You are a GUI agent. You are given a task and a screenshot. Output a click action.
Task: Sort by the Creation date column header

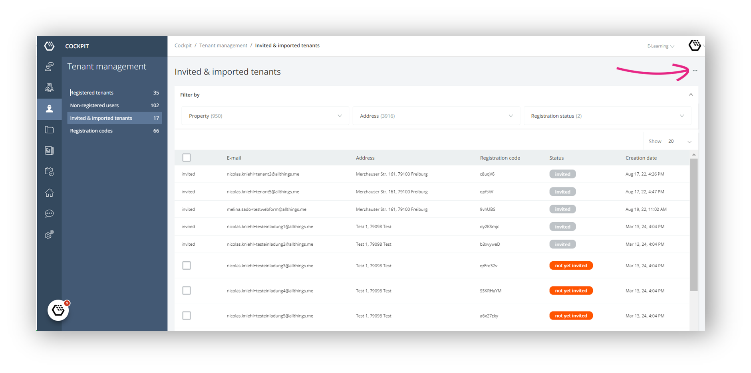(641, 158)
